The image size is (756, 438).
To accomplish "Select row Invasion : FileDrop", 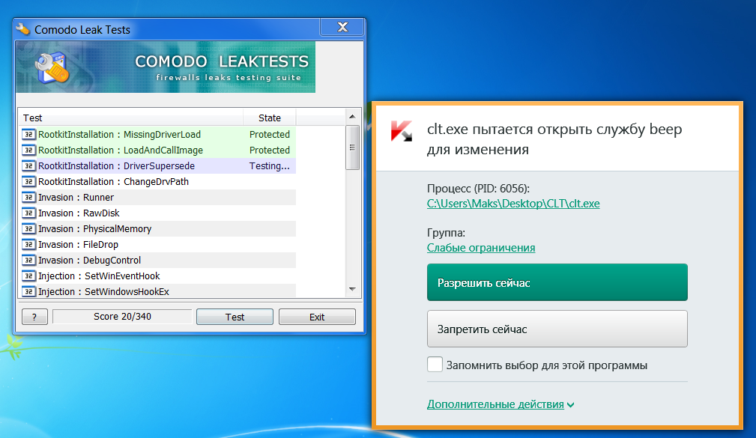I will tap(157, 245).
